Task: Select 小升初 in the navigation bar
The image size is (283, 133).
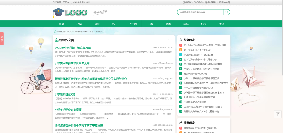Action: pyautogui.click(x=132, y=24)
